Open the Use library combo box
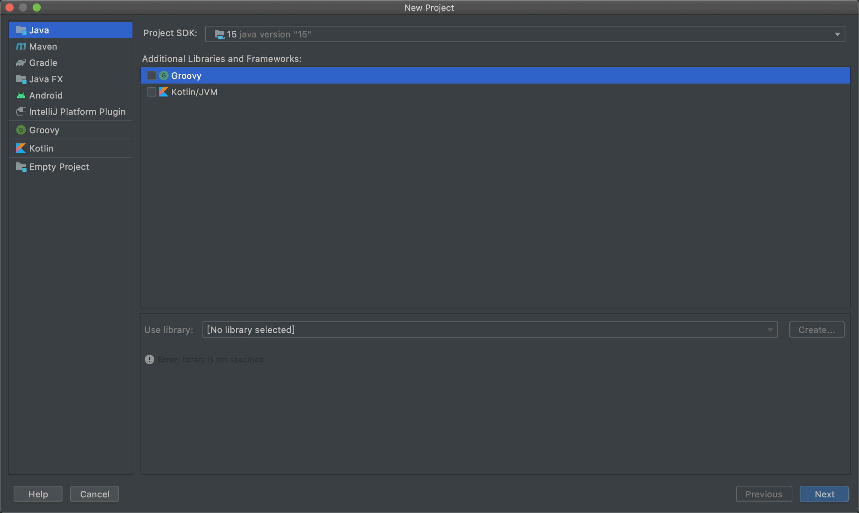The height and width of the screenshot is (513, 859). tap(490, 330)
